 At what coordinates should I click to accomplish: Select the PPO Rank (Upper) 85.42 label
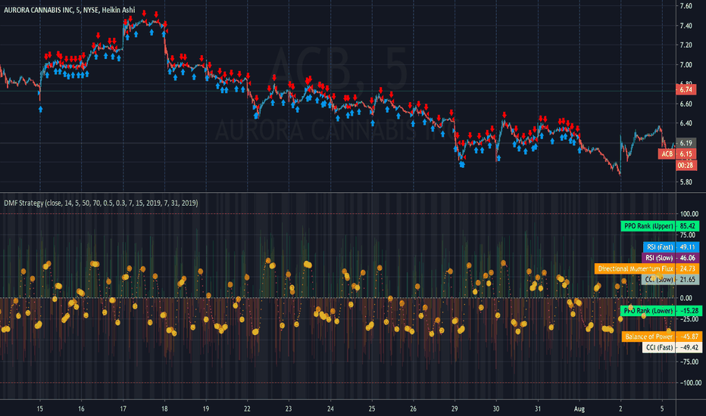click(x=660, y=225)
